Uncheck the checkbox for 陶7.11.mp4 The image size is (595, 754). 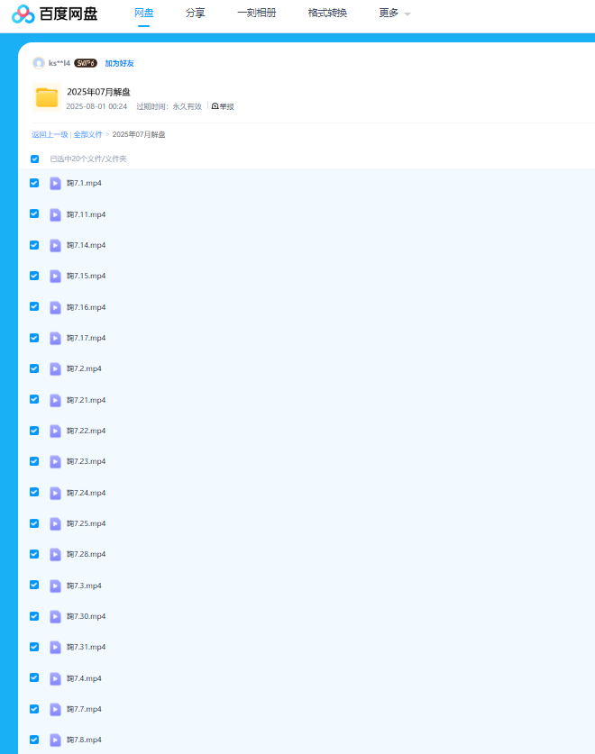(x=34, y=214)
